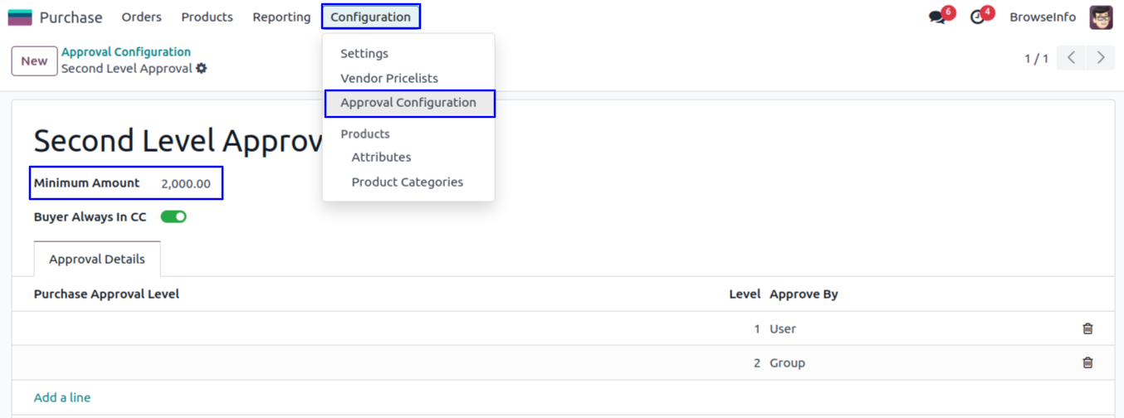
Task: Click the Purchase app logo icon
Action: pos(20,17)
